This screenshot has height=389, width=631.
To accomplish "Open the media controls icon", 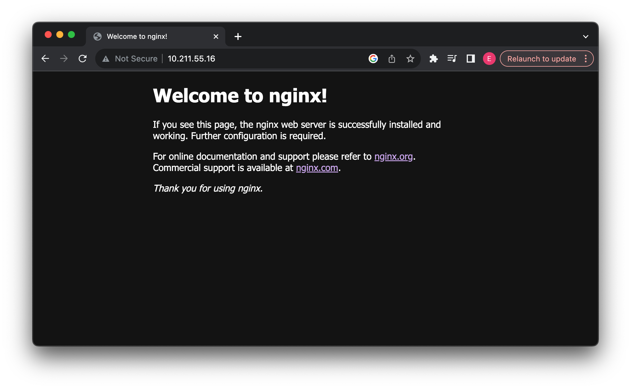I will [x=452, y=59].
